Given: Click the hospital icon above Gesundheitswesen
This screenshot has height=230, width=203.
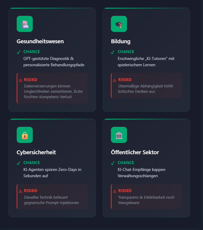Looking at the screenshot, I should (x=25, y=24).
